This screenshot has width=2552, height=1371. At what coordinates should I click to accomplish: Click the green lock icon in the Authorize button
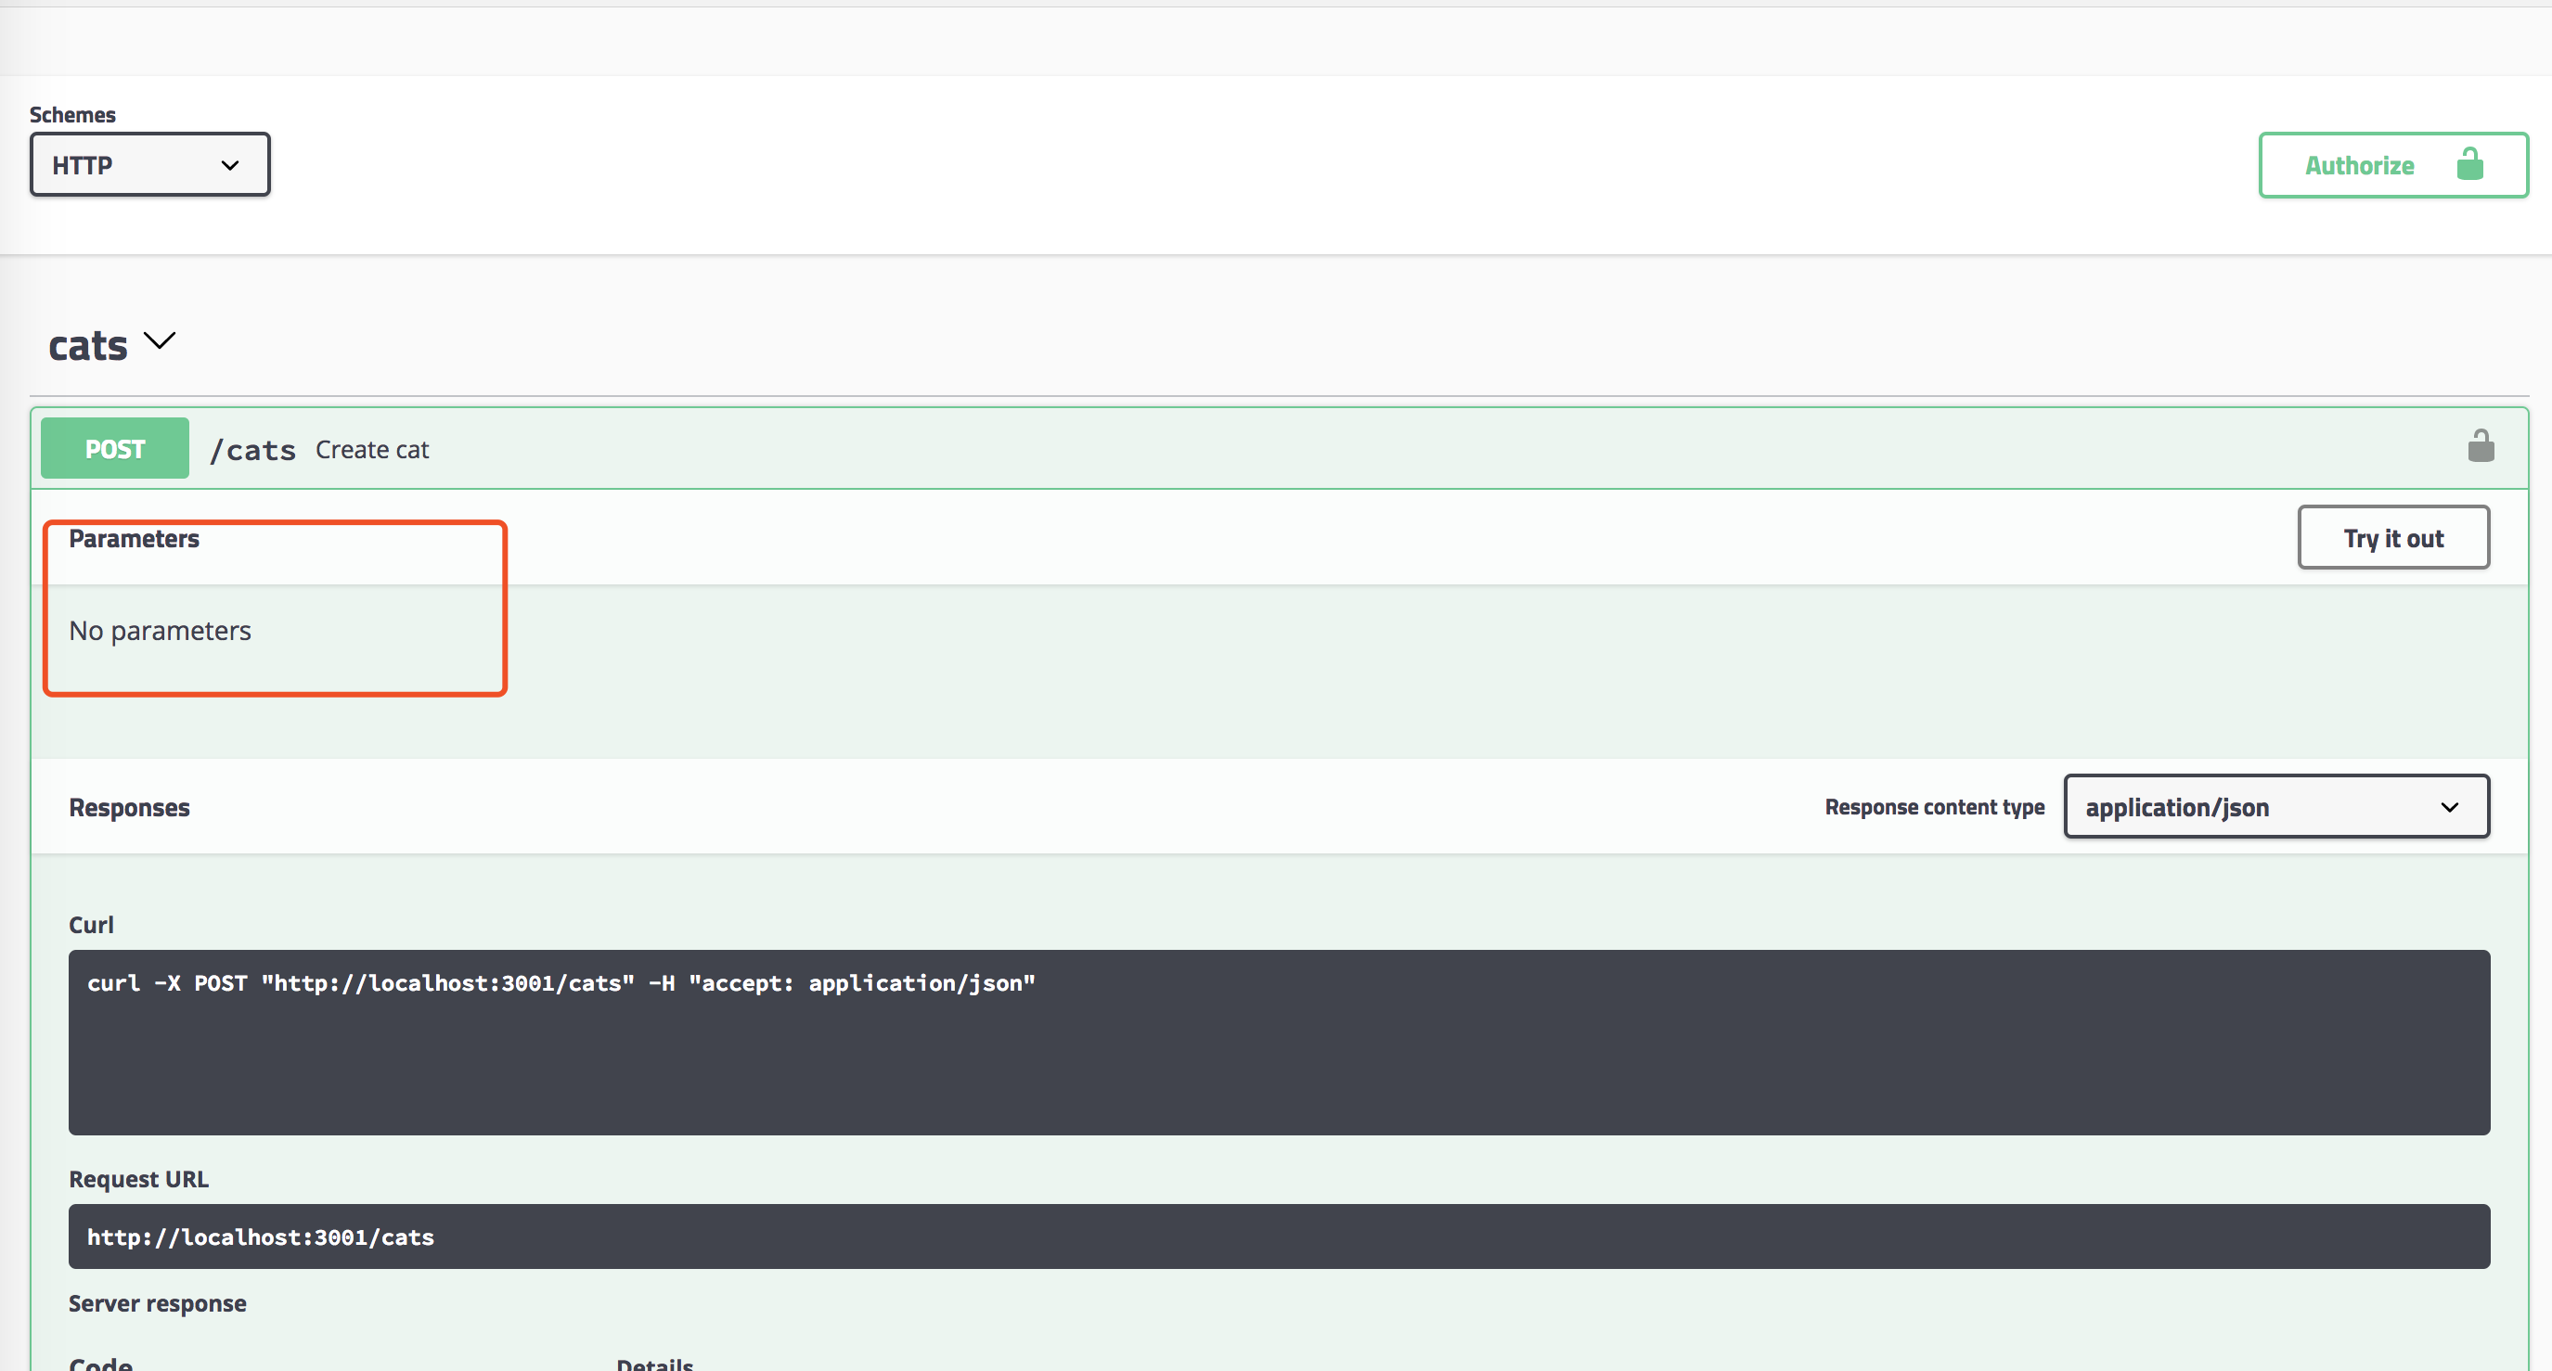pyautogui.click(x=2468, y=164)
